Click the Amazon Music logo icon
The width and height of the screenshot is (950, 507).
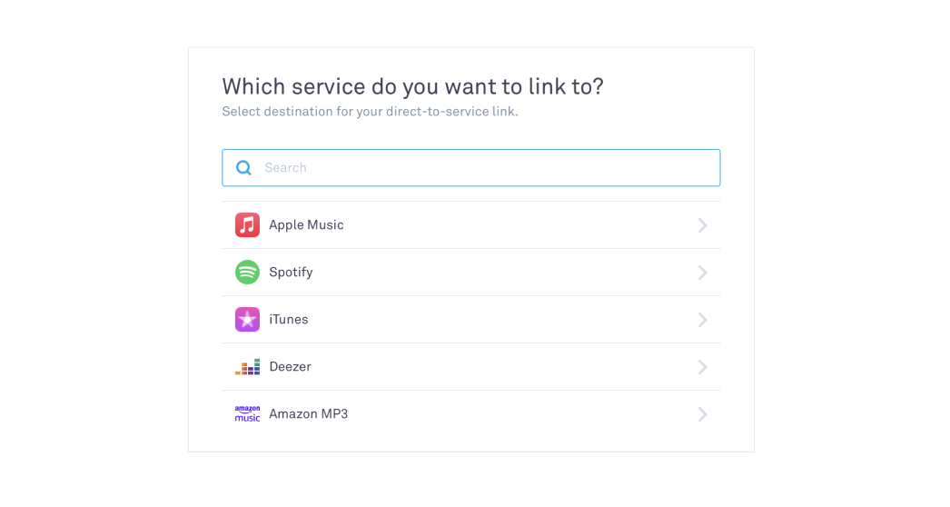[x=247, y=413]
